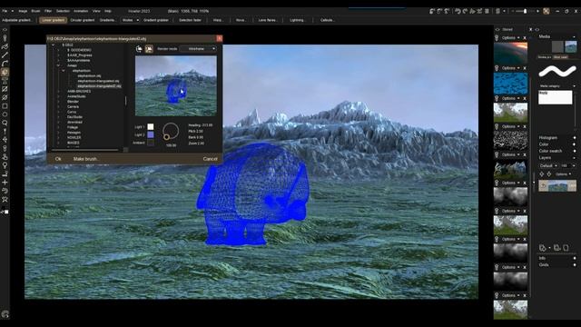The width and height of the screenshot is (581, 327).
Task: Remove the first stored image with X
Action: tap(525, 38)
